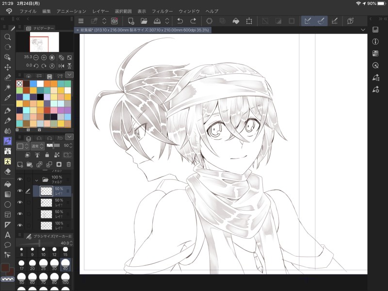This screenshot has width=388, height=291.
Task: Click the Undo arrow in command bar
Action: pyautogui.click(x=180, y=21)
